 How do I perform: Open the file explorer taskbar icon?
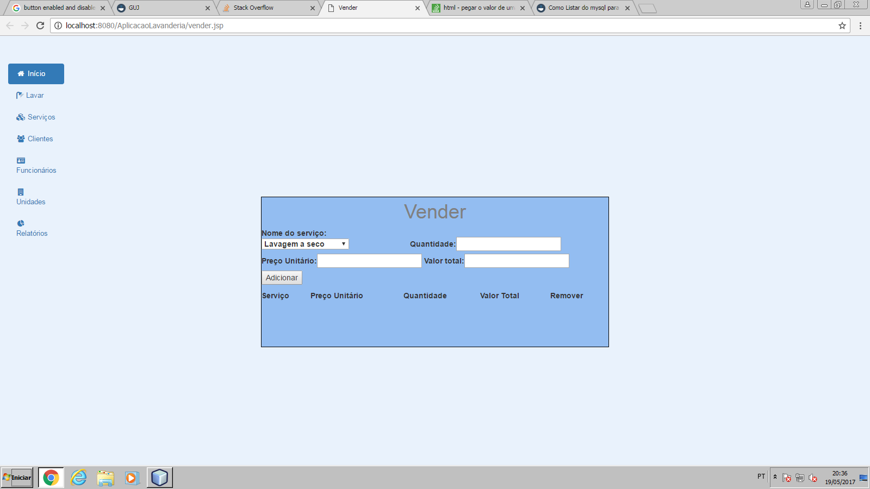[x=105, y=478]
